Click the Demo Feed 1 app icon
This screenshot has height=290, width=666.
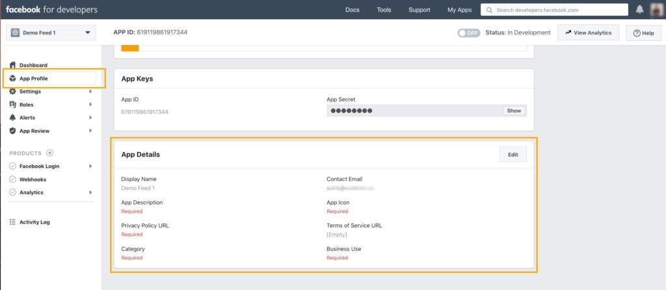[16, 33]
